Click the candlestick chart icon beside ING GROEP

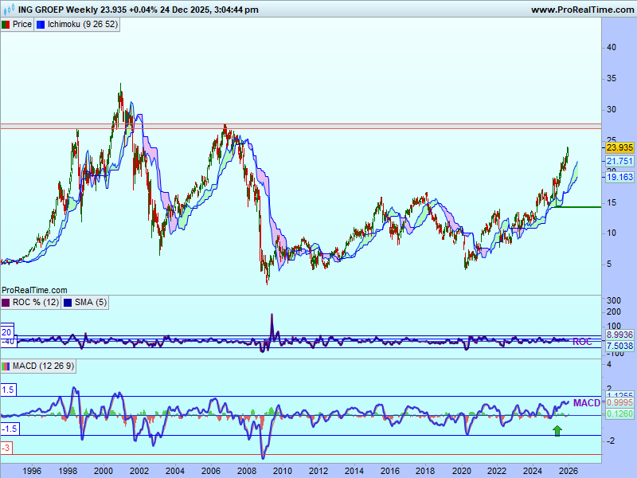(x=6, y=10)
